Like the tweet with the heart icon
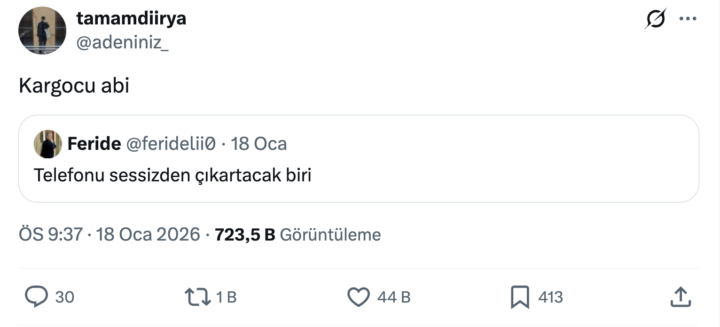 (359, 296)
